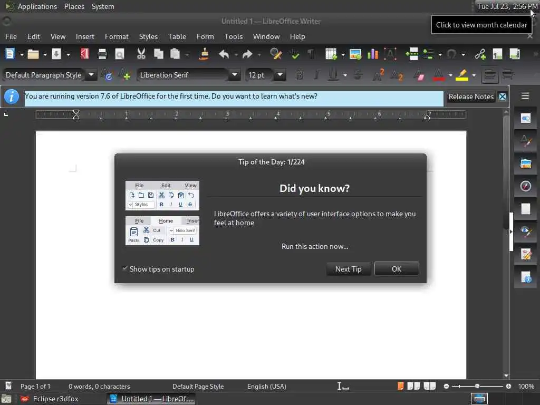Open Font Color dropdown arrow
The image size is (540, 405).
pos(450,75)
